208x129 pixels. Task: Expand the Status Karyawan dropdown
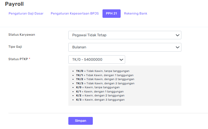coord(125,35)
